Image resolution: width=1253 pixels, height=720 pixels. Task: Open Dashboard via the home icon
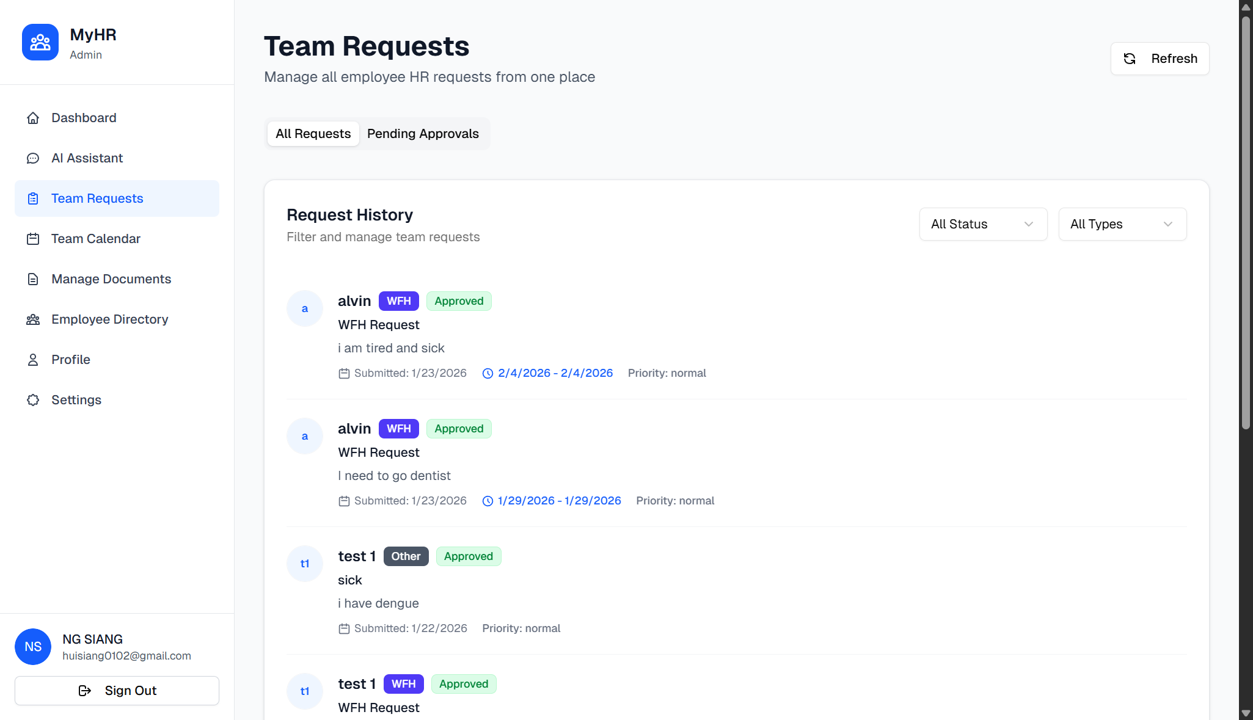click(x=33, y=118)
